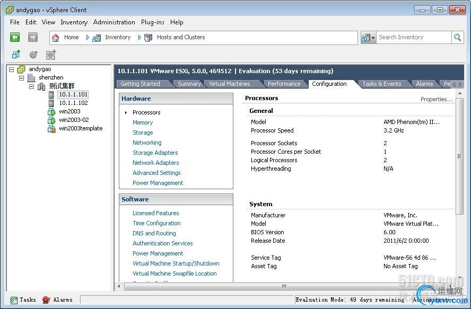Click the Tasks icon in the status bar

click(13, 300)
